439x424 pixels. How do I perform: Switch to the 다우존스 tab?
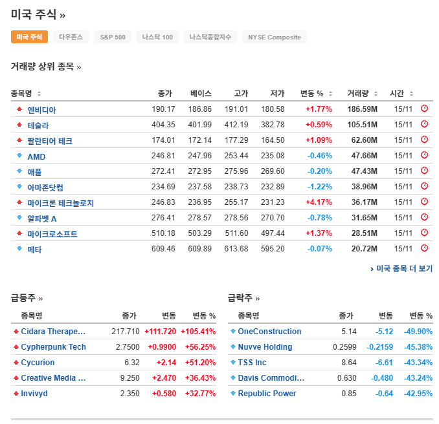[71, 37]
